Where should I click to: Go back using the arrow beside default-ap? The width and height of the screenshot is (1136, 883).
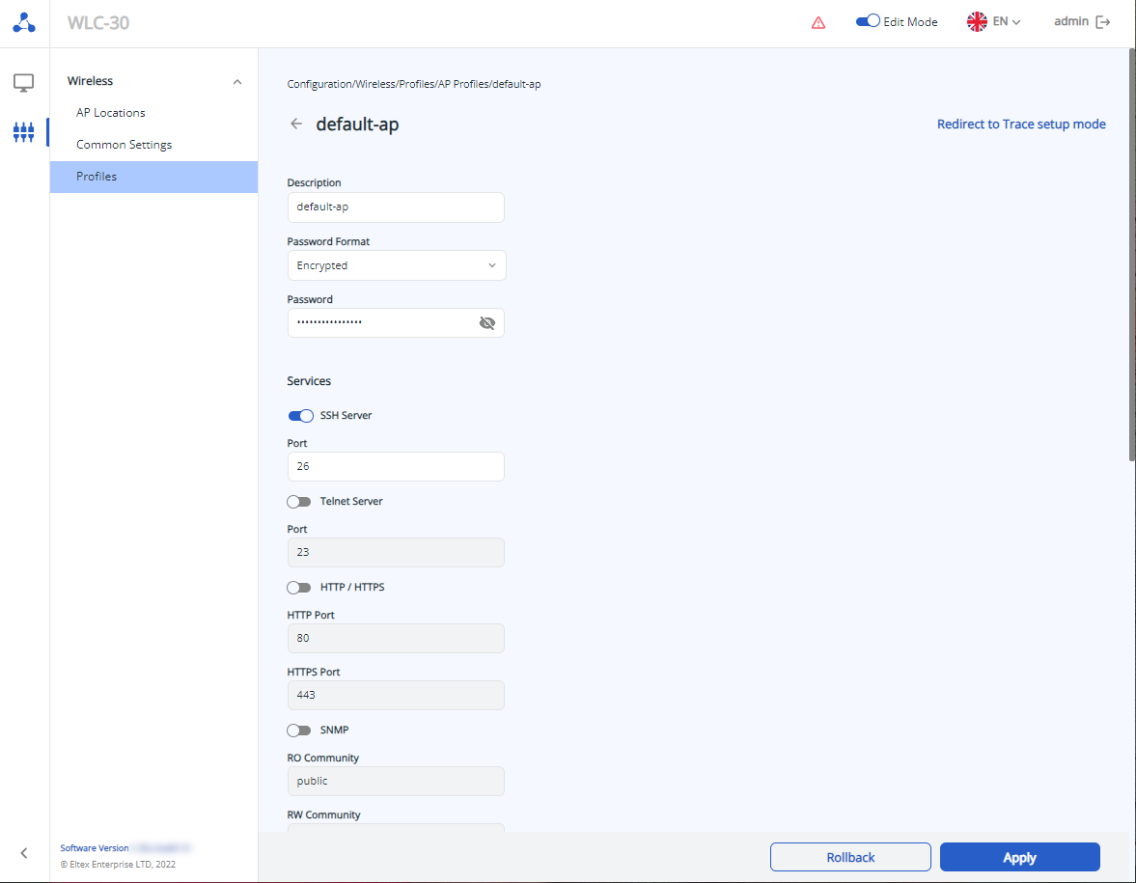click(x=296, y=124)
